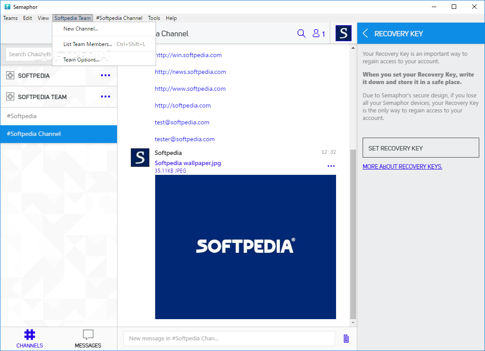Image resolution: width=485 pixels, height=351 pixels.
Task: Choose List Team Members... menu entry
Action: click(104, 44)
